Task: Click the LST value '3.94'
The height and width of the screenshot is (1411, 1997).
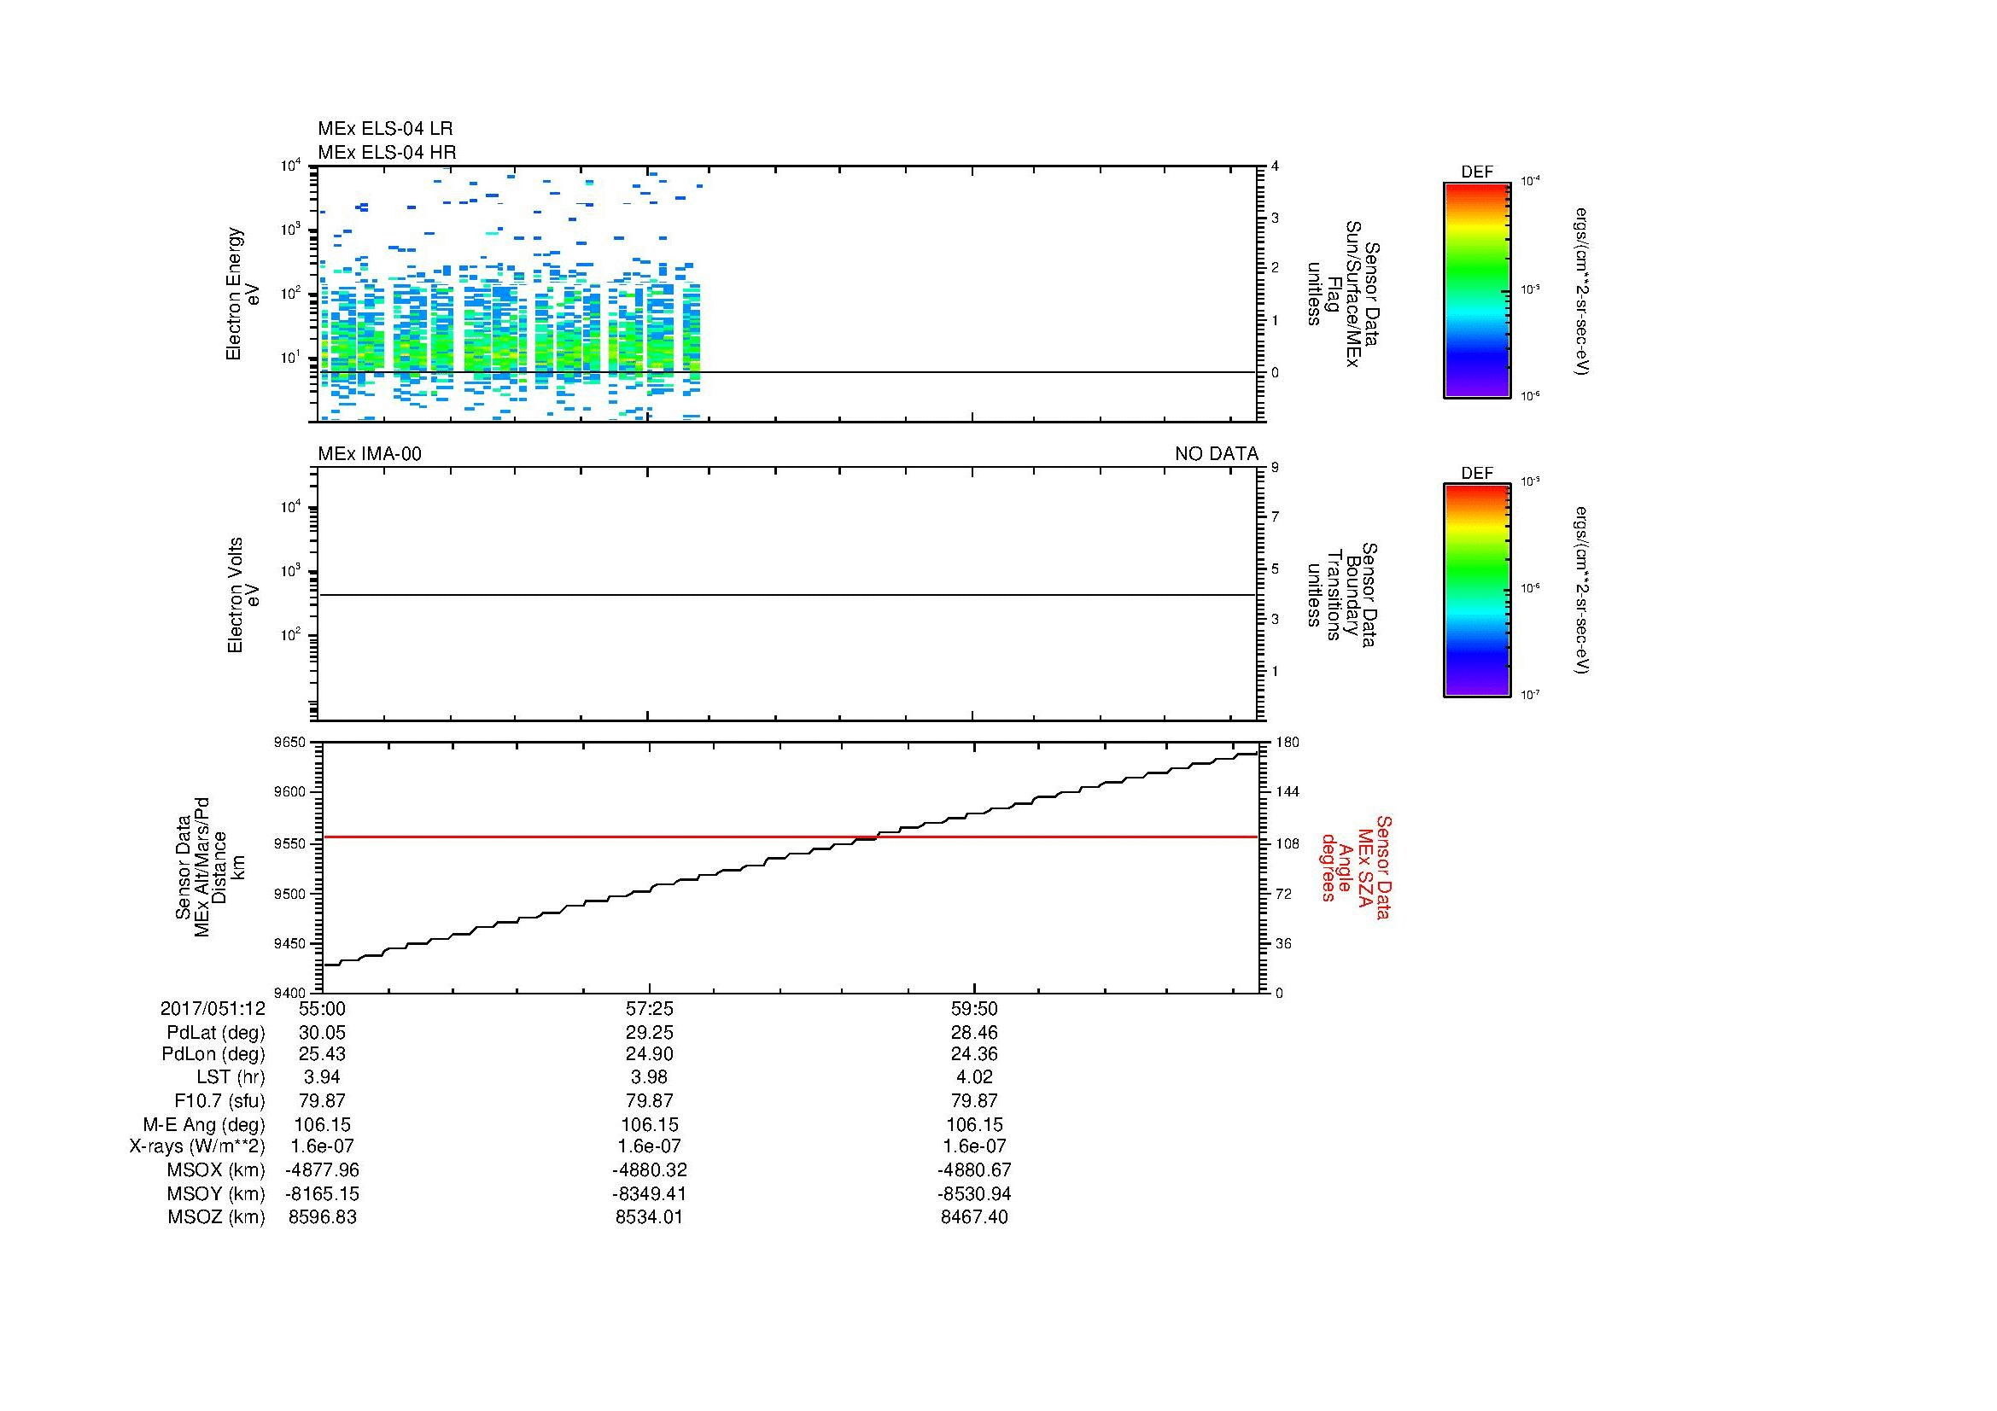Action: click(323, 1077)
